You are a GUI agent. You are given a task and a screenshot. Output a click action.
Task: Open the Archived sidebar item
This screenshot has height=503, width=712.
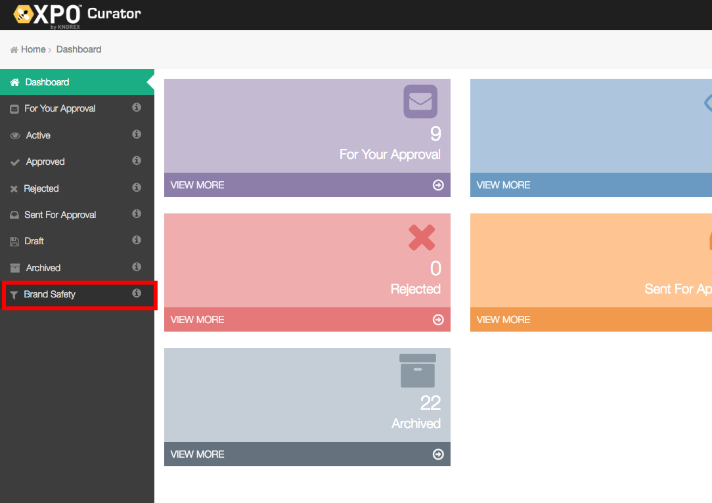click(43, 268)
